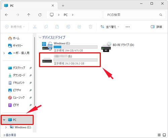Screen dimensions: 168x138
Task: Click the monitor icon in address bar
Action: click(x=52, y=15)
